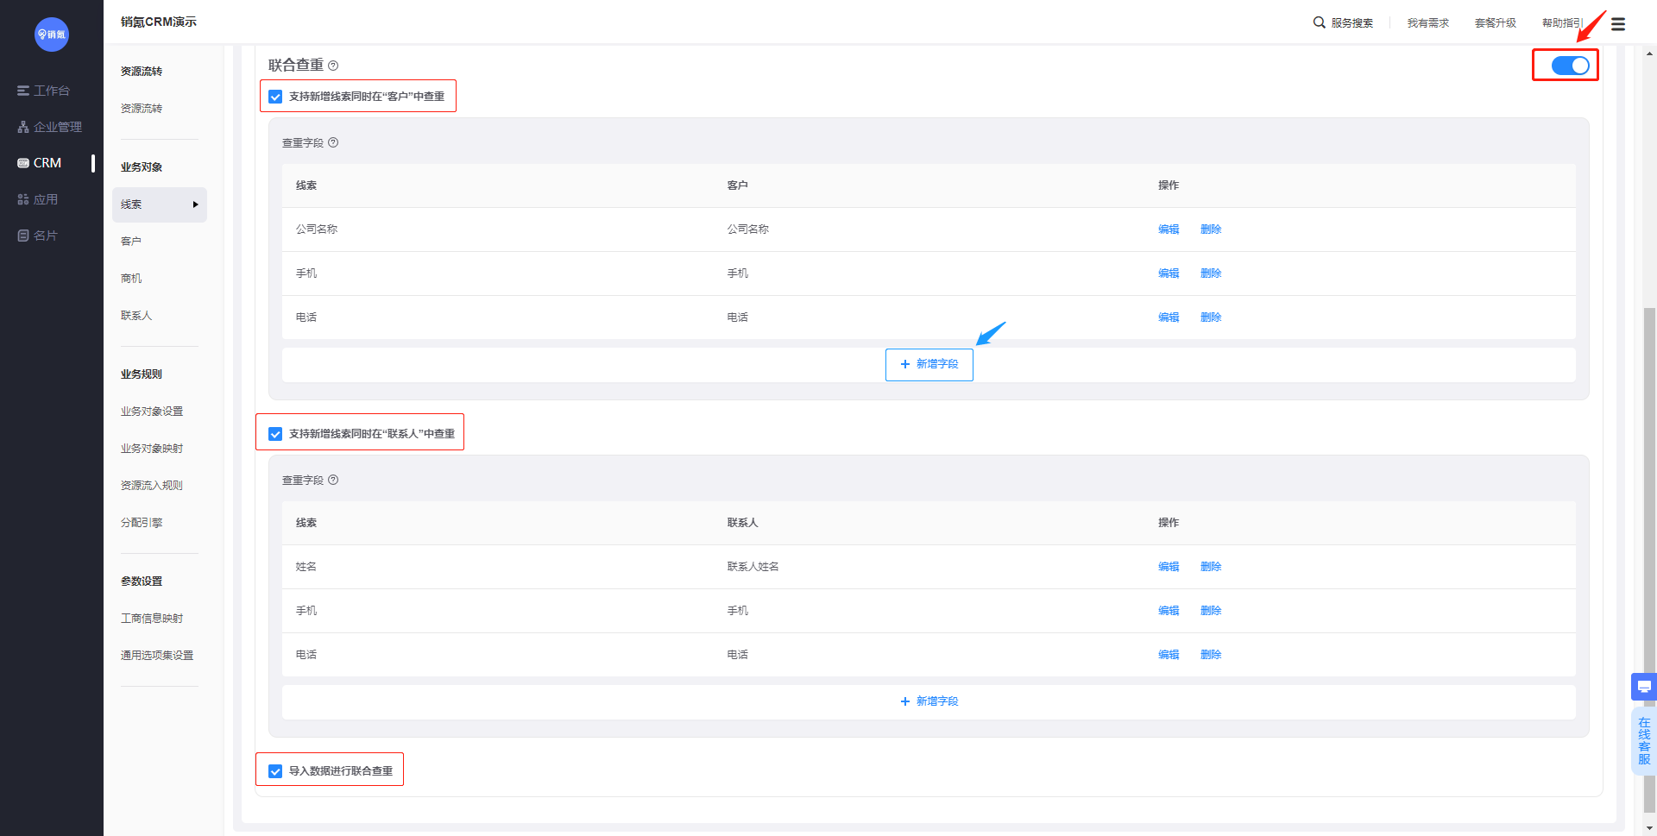Click help icon beside first 查重字段
The height and width of the screenshot is (836, 1657).
pyautogui.click(x=333, y=142)
